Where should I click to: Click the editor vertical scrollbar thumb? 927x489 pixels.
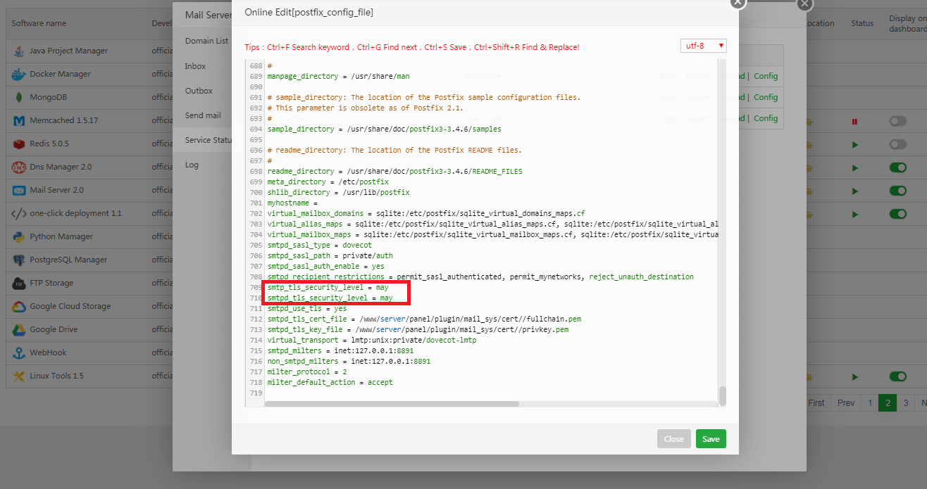coord(722,395)
